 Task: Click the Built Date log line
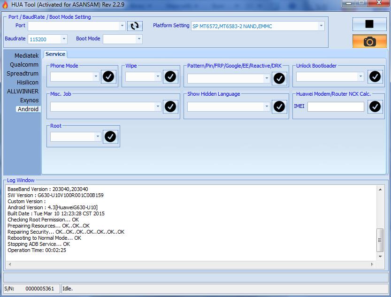click(56, 213)
